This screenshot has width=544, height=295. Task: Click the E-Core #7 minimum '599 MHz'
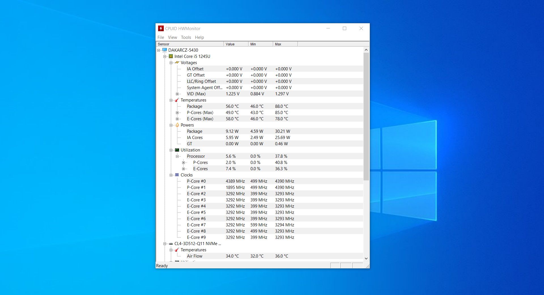pyautogui.click(x=259, y=225)
